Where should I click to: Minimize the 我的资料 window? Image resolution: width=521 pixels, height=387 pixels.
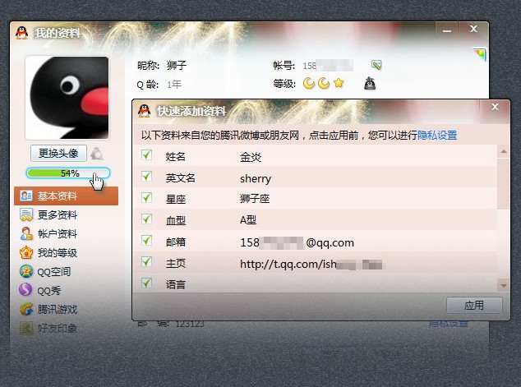(447, 30)
